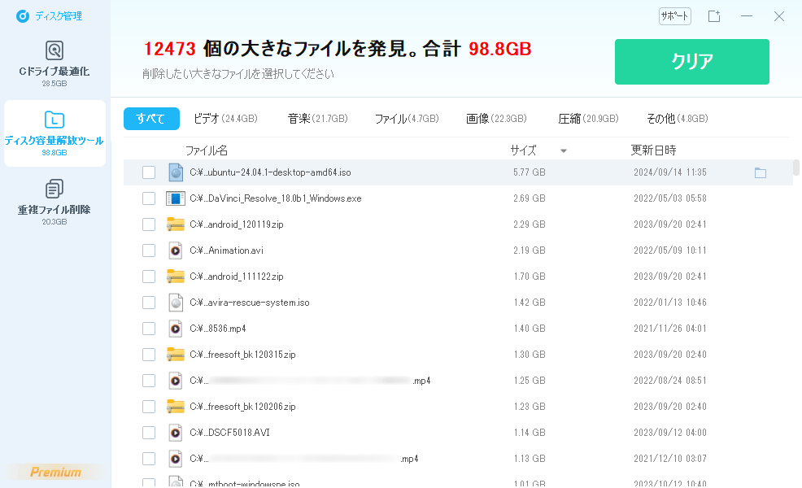
Task: Check the 1.25 GB mp4 file checkbox
Action: point(149,381)
